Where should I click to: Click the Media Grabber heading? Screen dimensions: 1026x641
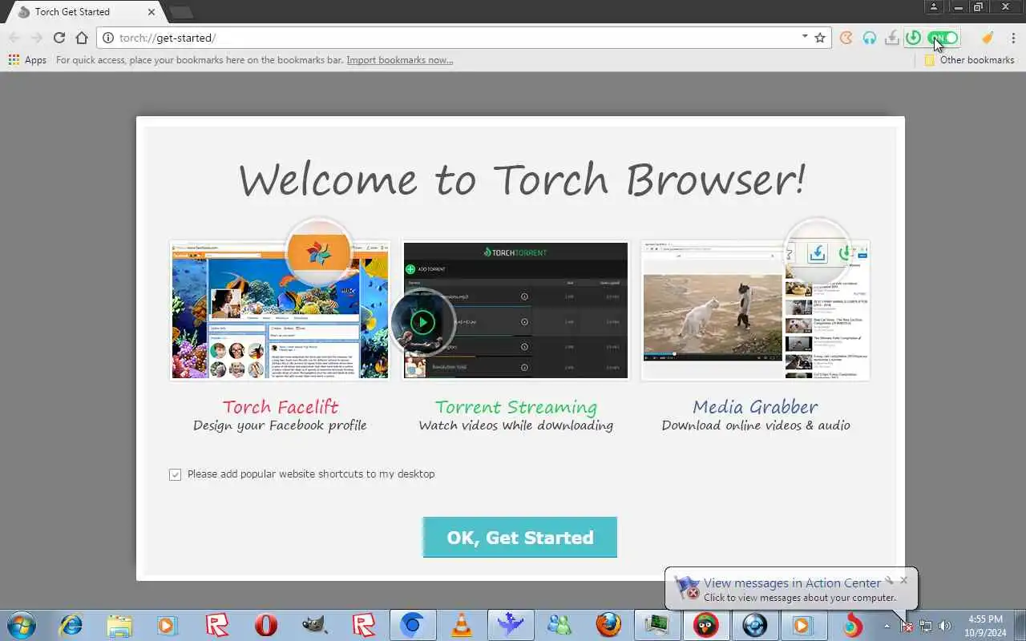point(755,407)
